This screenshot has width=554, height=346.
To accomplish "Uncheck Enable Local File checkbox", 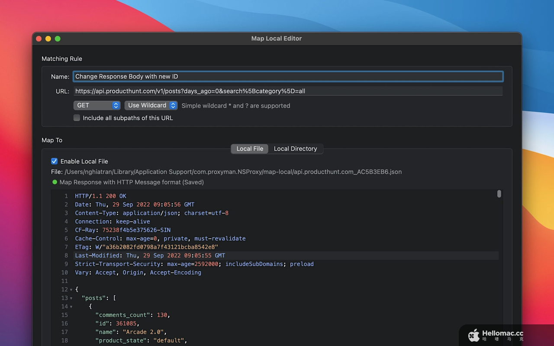I will pyautogui.click(x=55, y=161).
